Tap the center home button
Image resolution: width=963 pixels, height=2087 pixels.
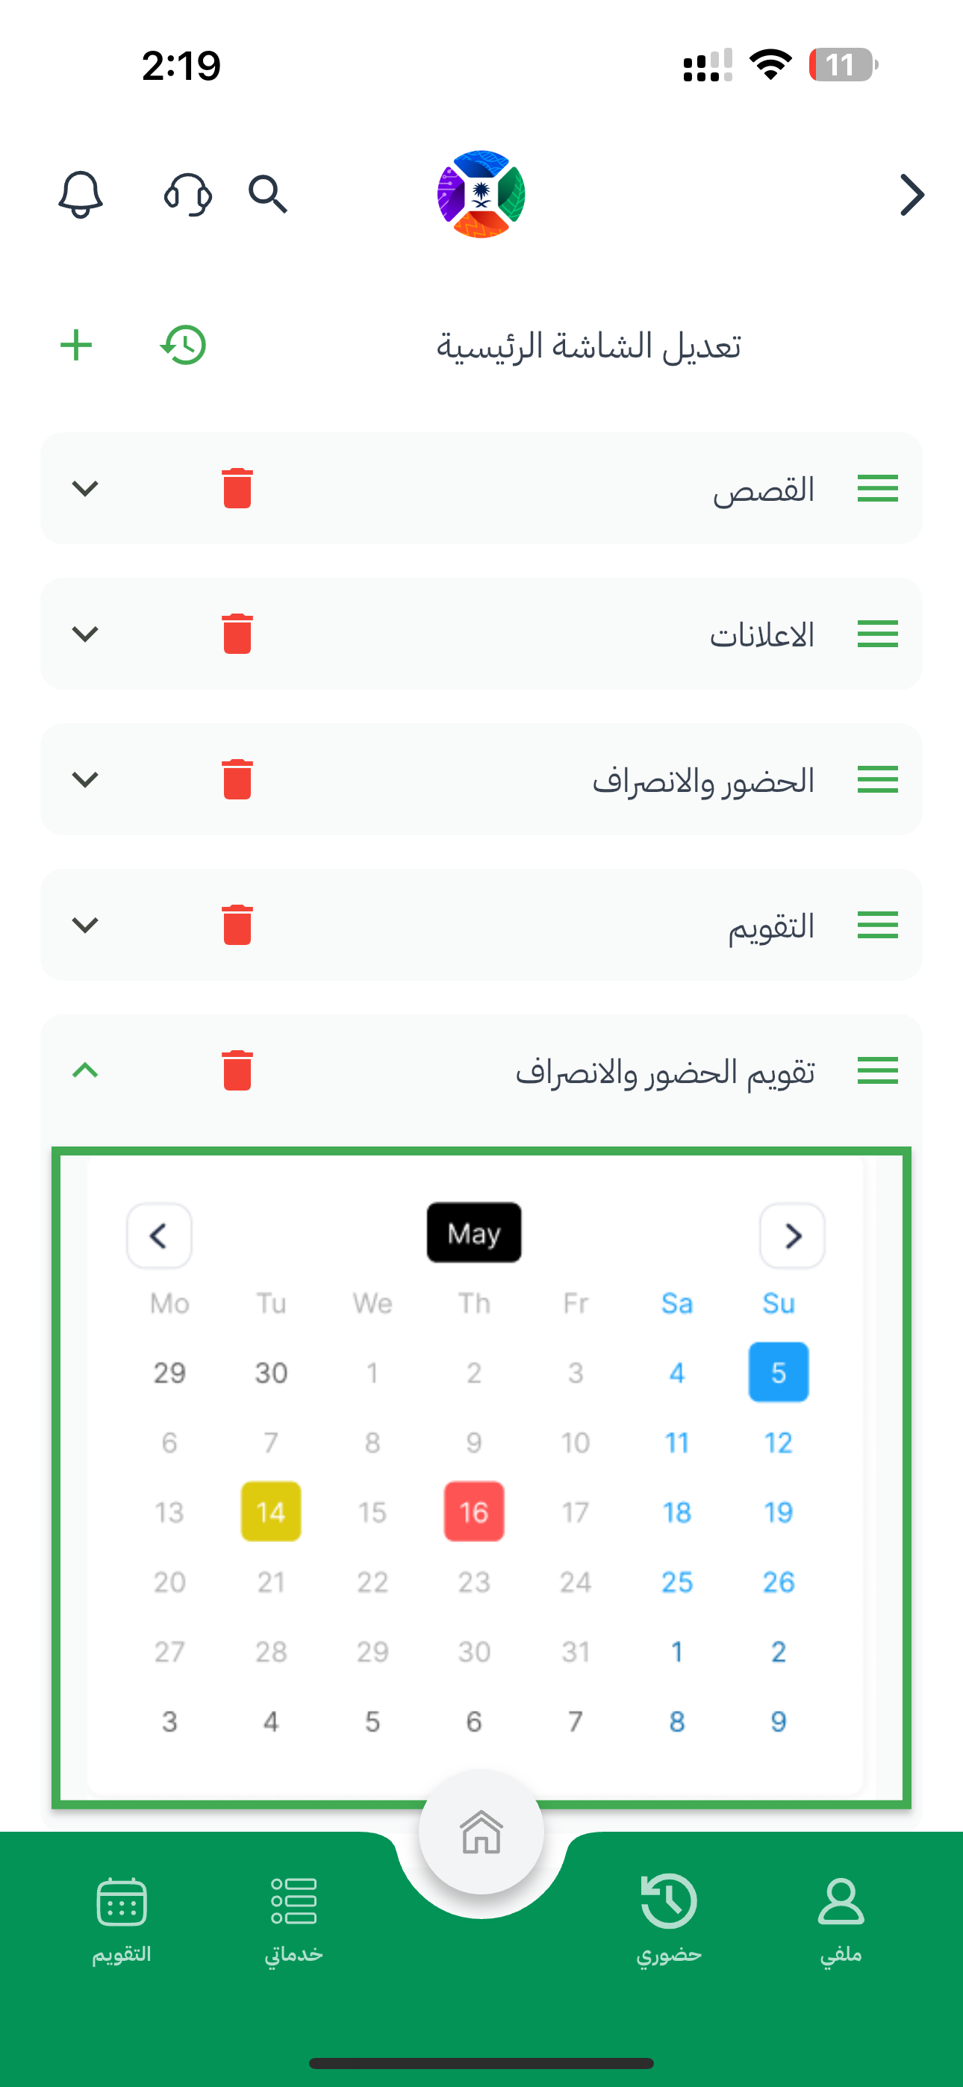pyautogui.click(x=481, y=1832)
